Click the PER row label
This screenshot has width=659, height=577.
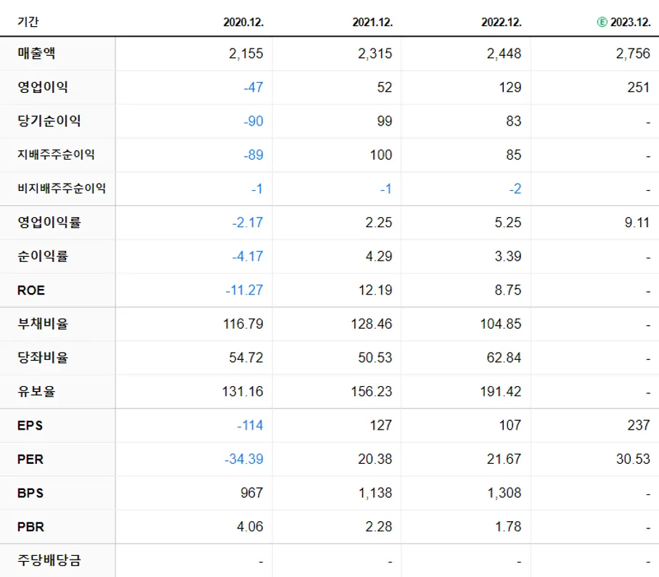tap(30, 459)
